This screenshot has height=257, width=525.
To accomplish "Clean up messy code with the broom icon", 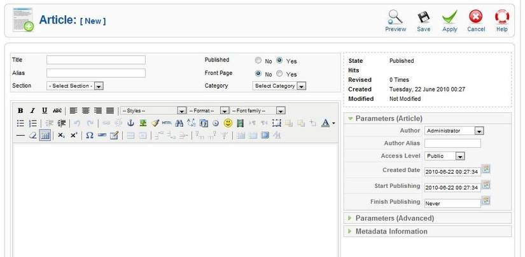I will 155,123.
